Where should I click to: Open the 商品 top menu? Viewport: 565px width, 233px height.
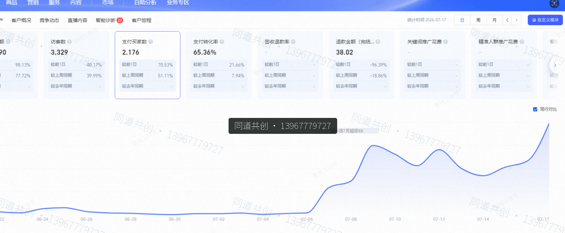click(x=12, y=2)
